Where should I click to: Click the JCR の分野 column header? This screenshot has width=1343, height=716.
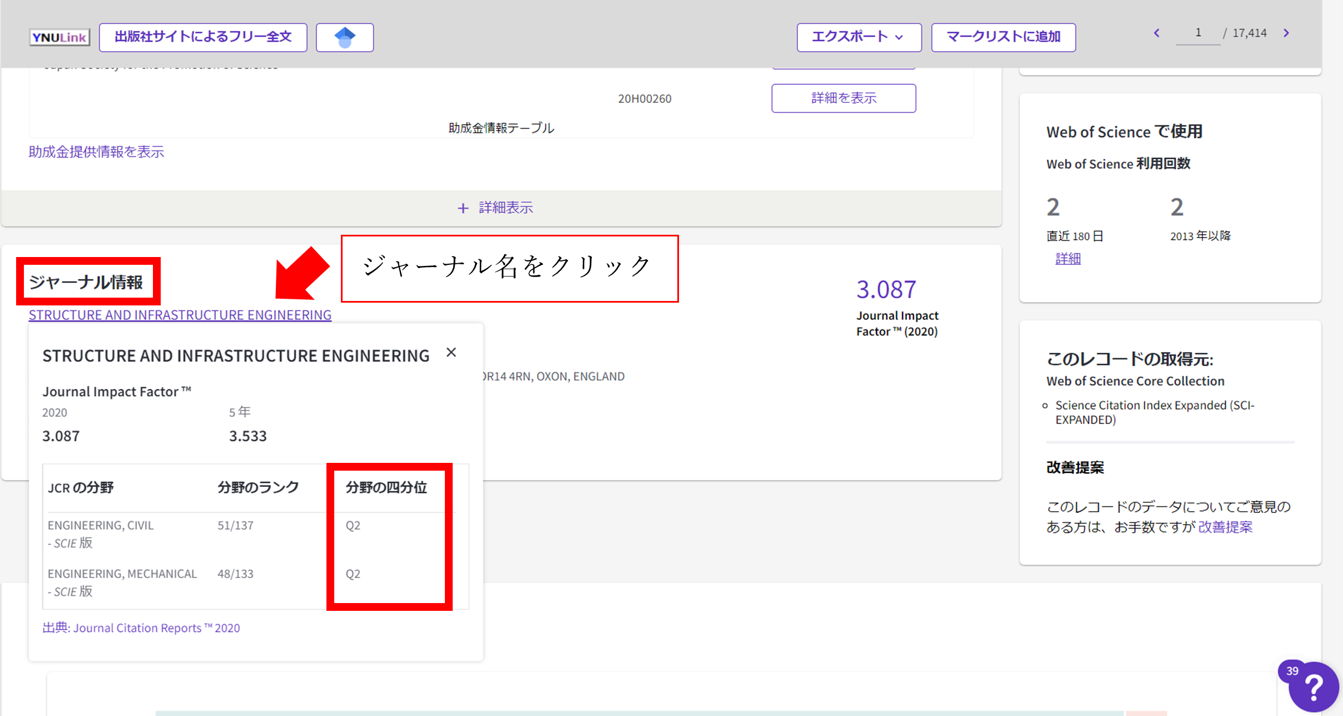point(81,488)
